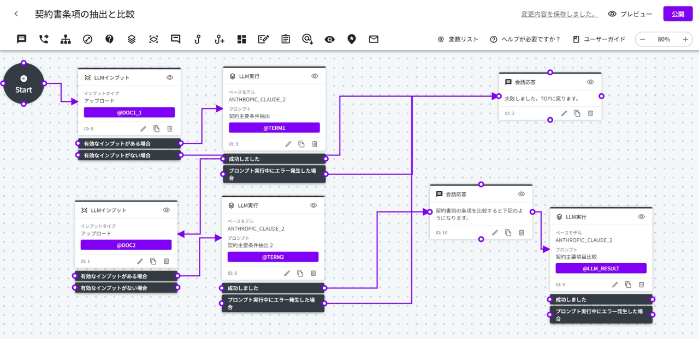Edit the LLM実行 node with @TERM1
Image resolution: width=699 pixels, height=339 pixels.
click(288, 144)
